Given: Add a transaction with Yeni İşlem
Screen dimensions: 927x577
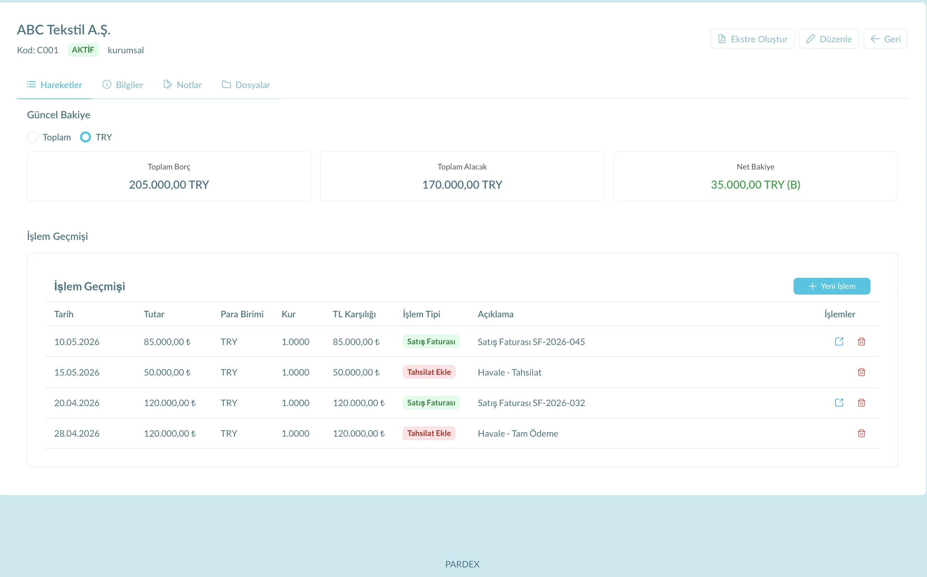Looking at the screenshot, I should point(832,286).
